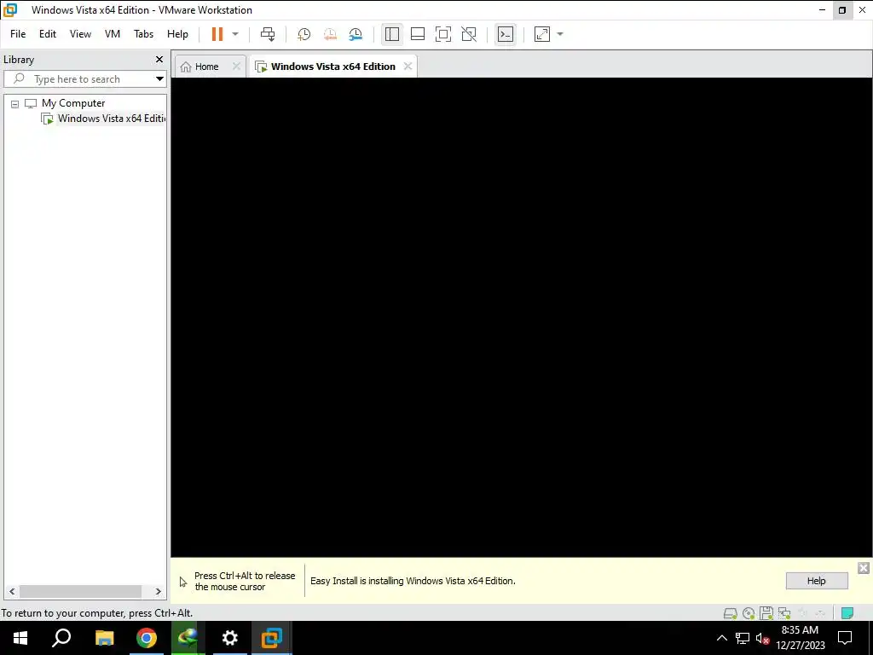Open Internet Download Manager taskbar icon
This screenshot has width=873, height=655.
coord(188,638)
